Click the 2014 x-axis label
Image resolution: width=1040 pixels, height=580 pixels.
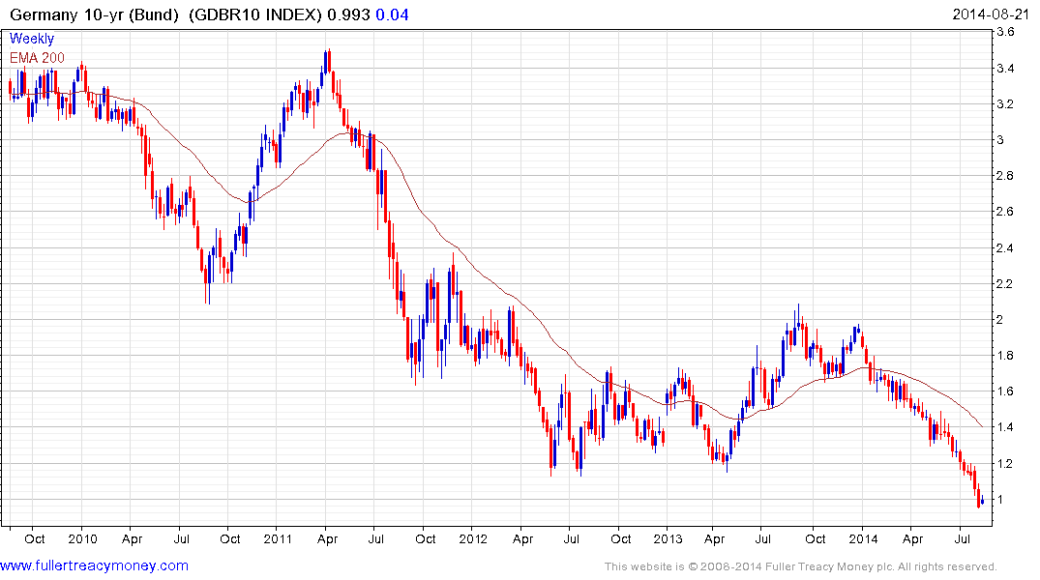(x=864, y=538)
